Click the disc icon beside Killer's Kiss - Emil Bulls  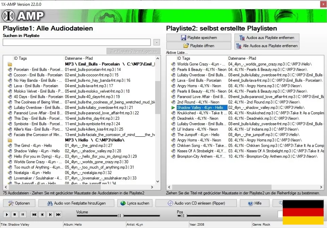[10, 129]
